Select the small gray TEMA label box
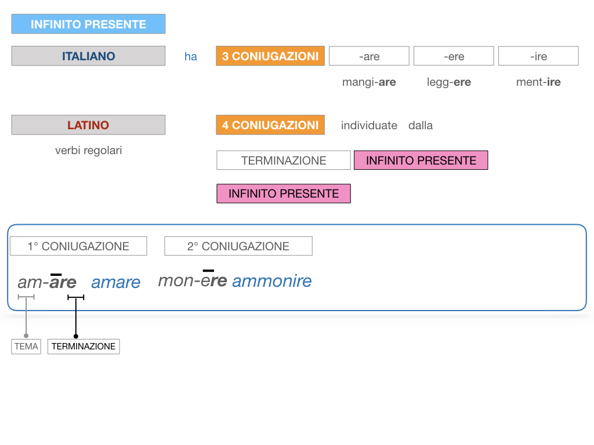The image size is (594, 445). (x=26, y=346)
